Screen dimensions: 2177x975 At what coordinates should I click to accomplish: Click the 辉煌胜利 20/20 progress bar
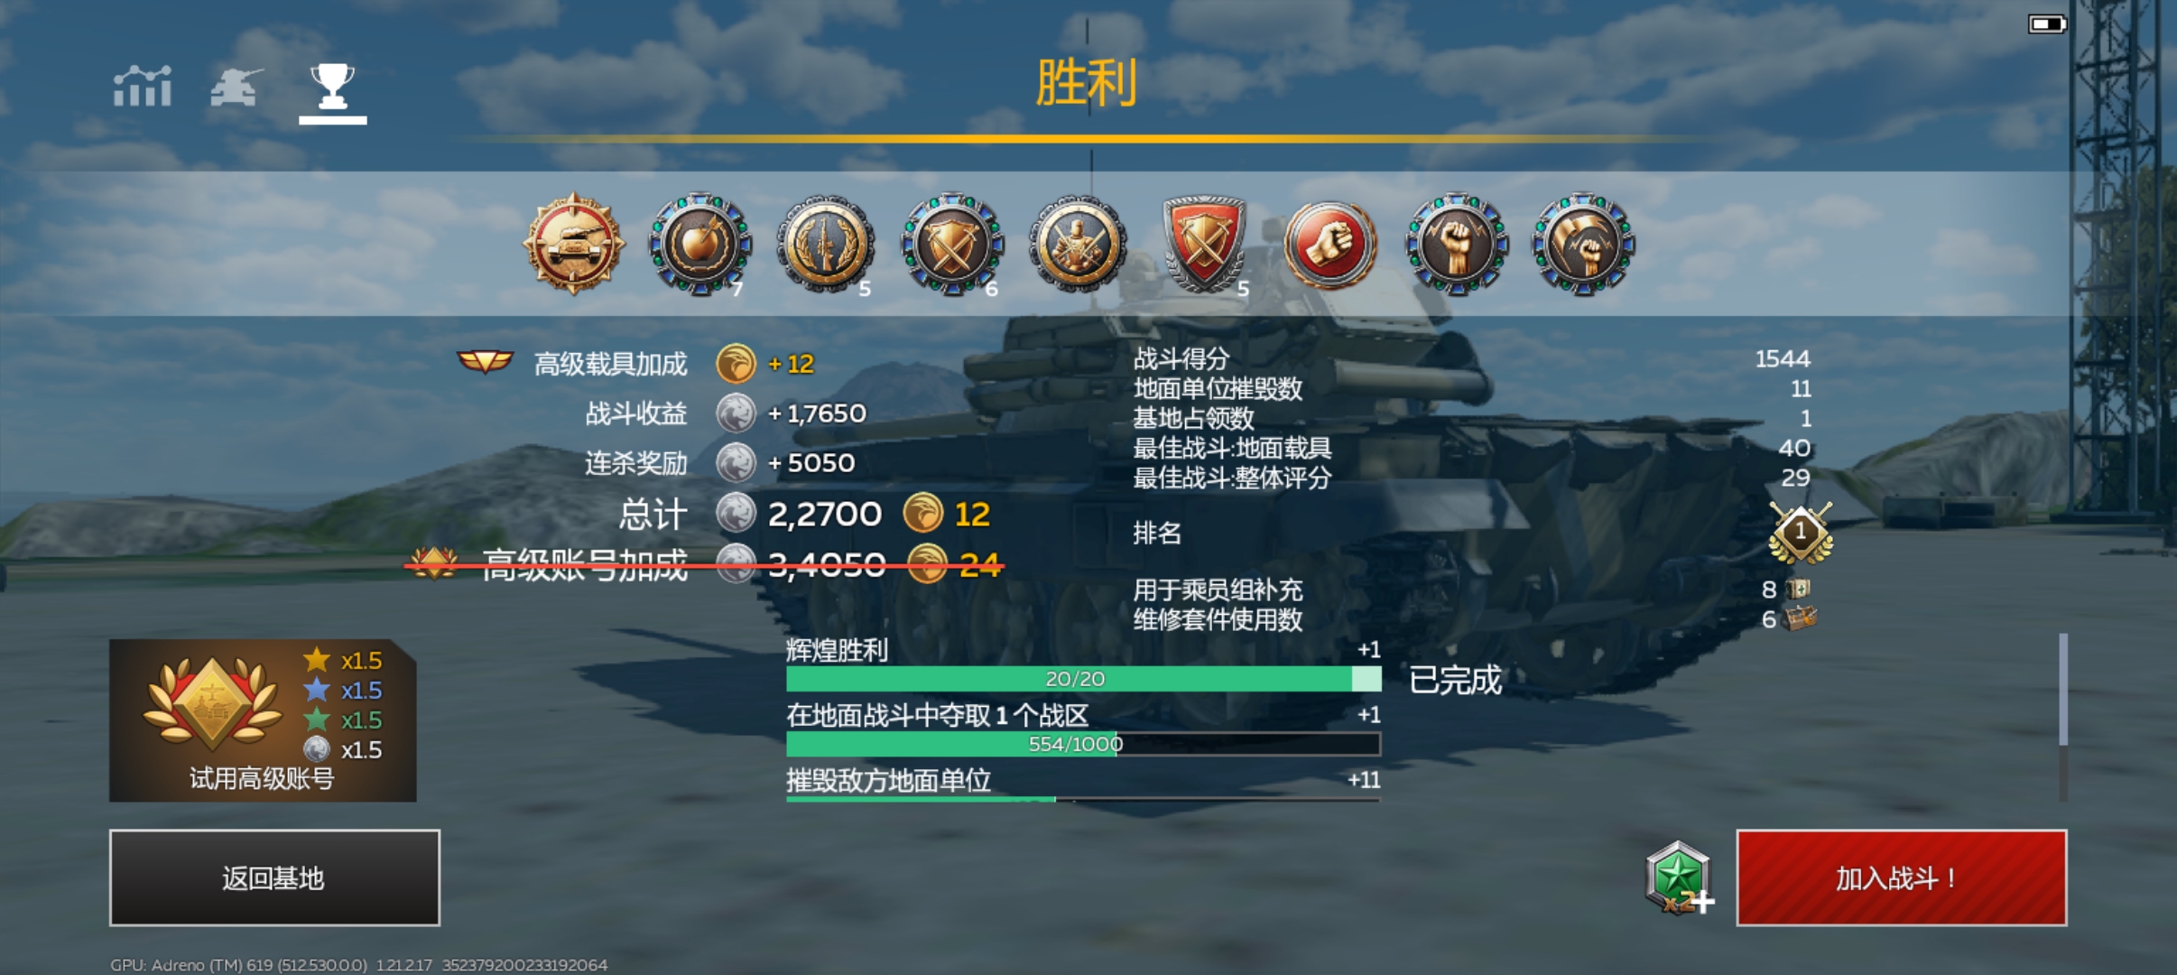pos(1083,679)
